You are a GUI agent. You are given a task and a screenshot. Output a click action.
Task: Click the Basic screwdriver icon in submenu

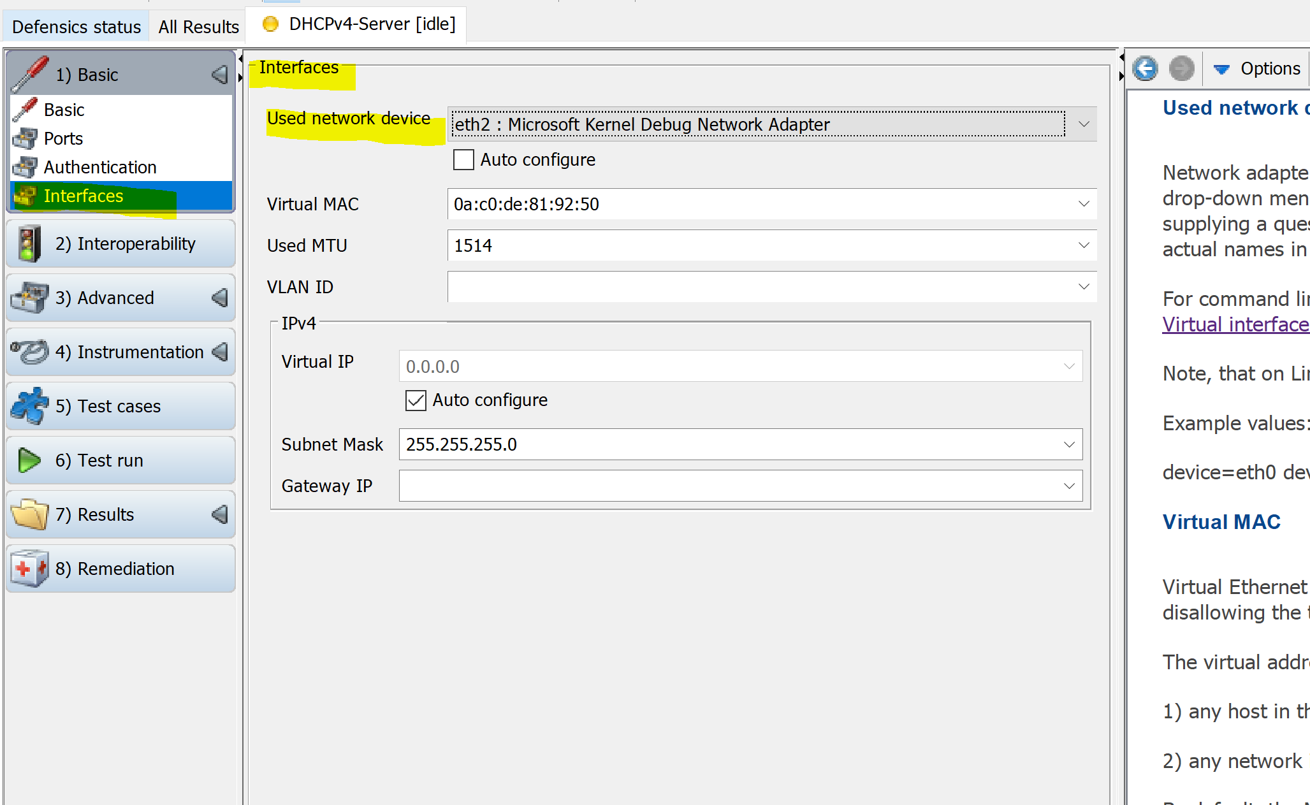(25, 110)
